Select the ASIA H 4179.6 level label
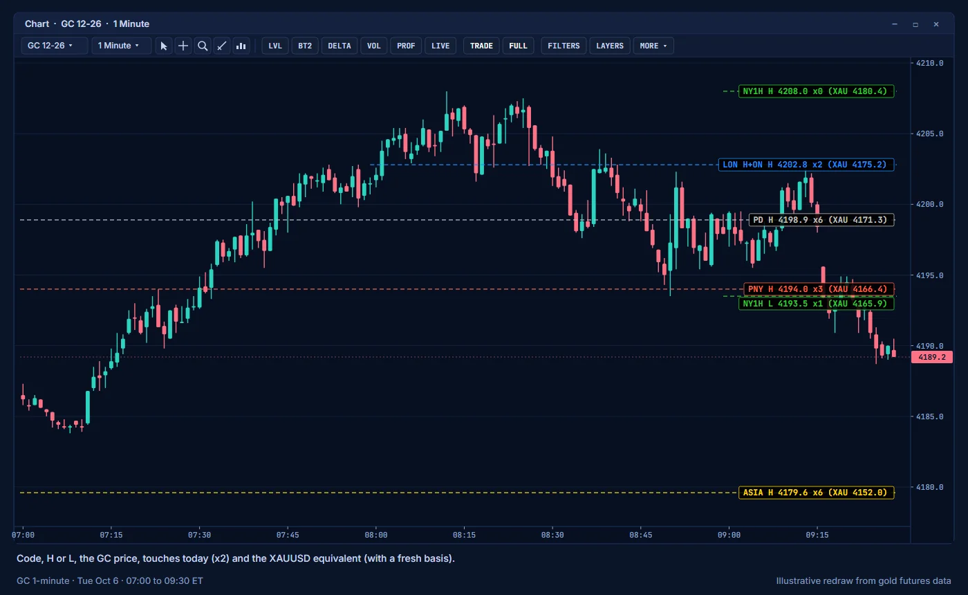 817,493
